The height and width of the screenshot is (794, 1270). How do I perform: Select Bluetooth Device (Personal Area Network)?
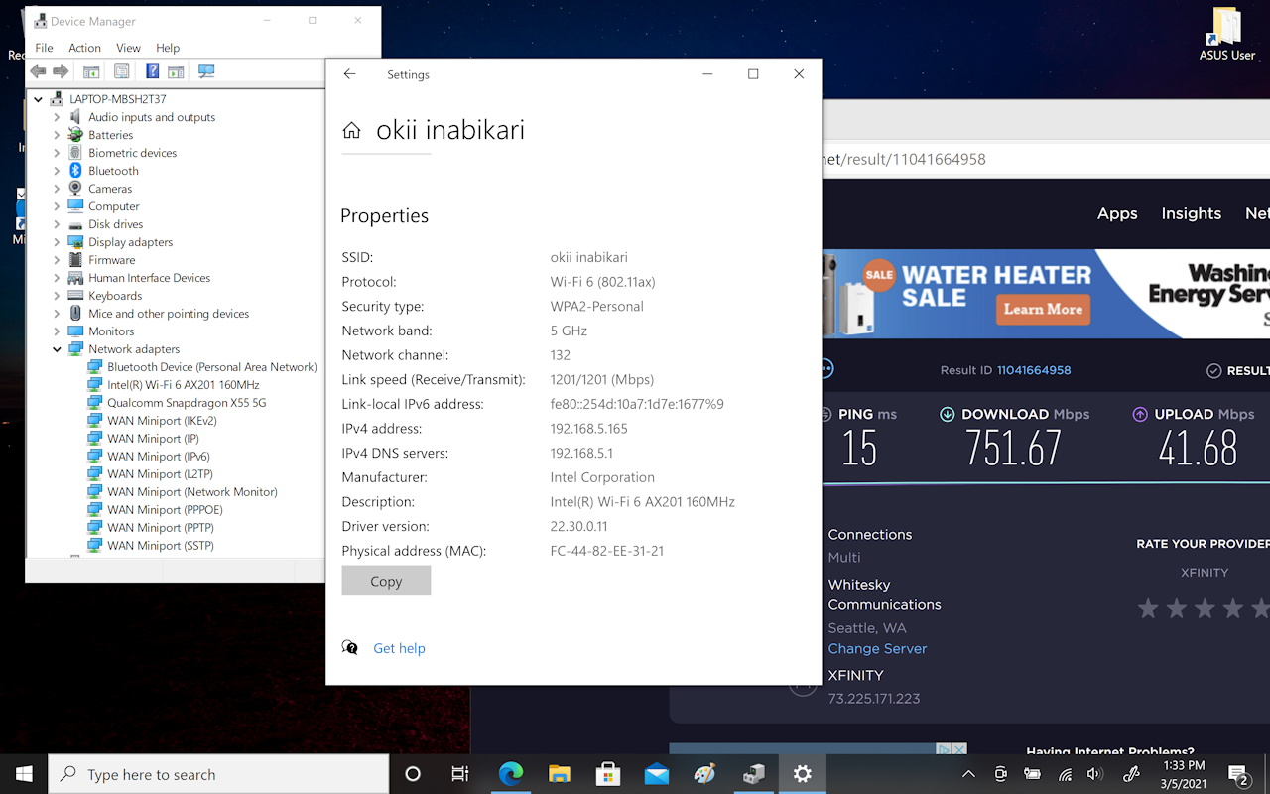212,367
